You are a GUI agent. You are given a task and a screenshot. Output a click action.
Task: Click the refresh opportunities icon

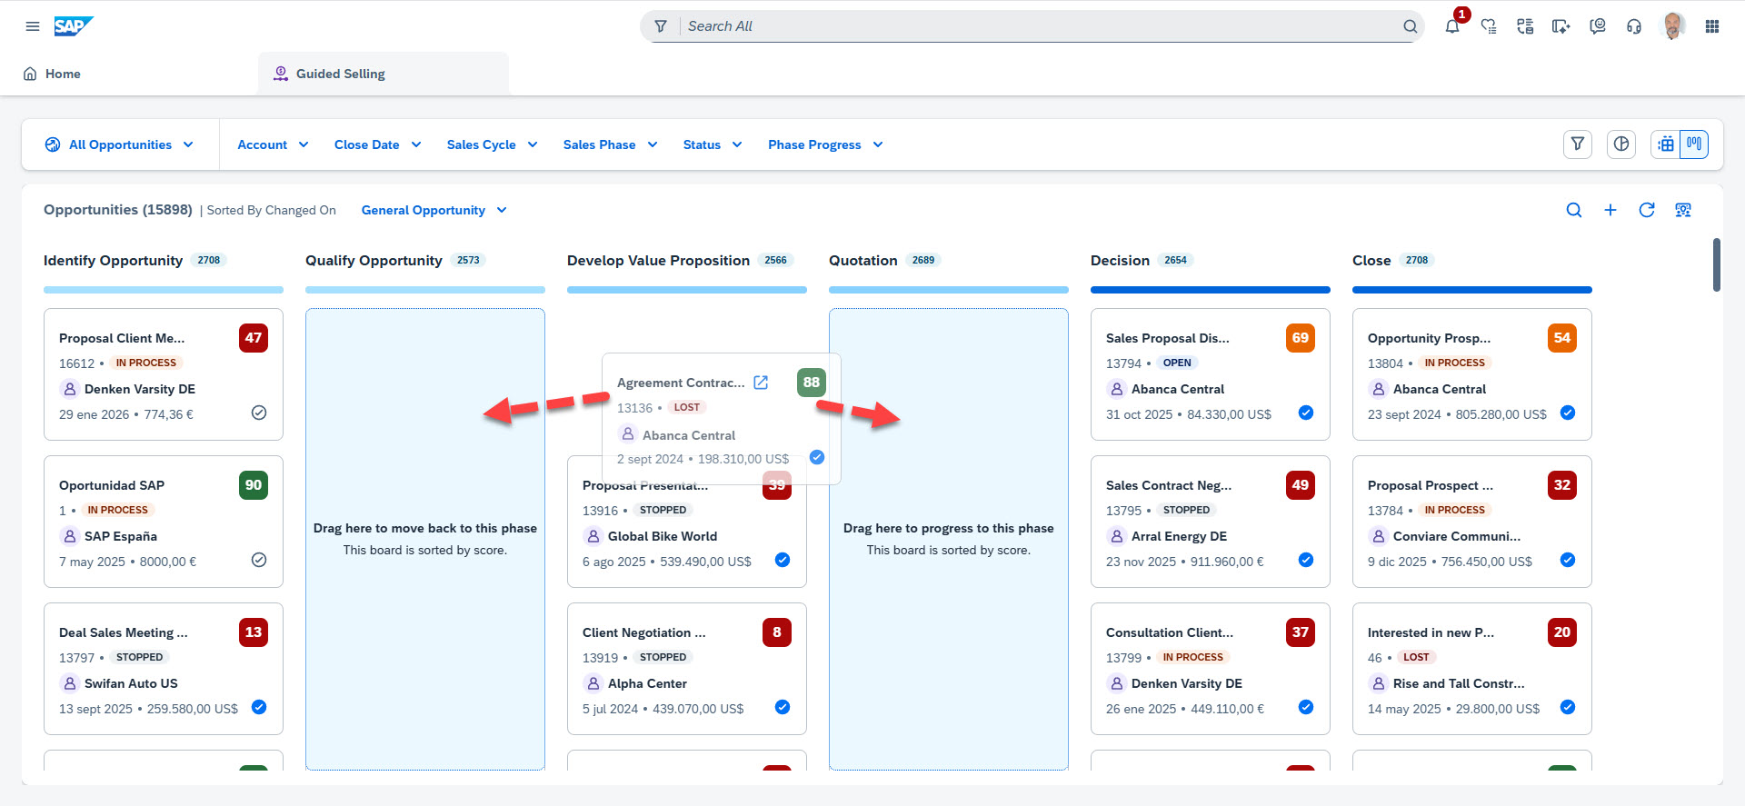coord(1647,210)
